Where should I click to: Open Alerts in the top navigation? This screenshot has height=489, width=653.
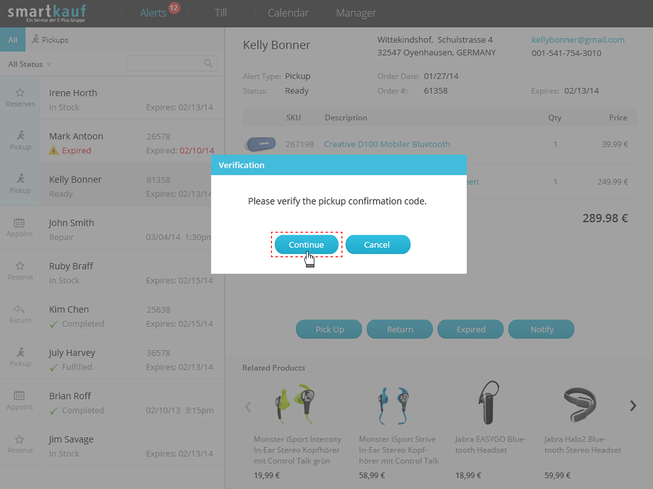click(153, 13)
